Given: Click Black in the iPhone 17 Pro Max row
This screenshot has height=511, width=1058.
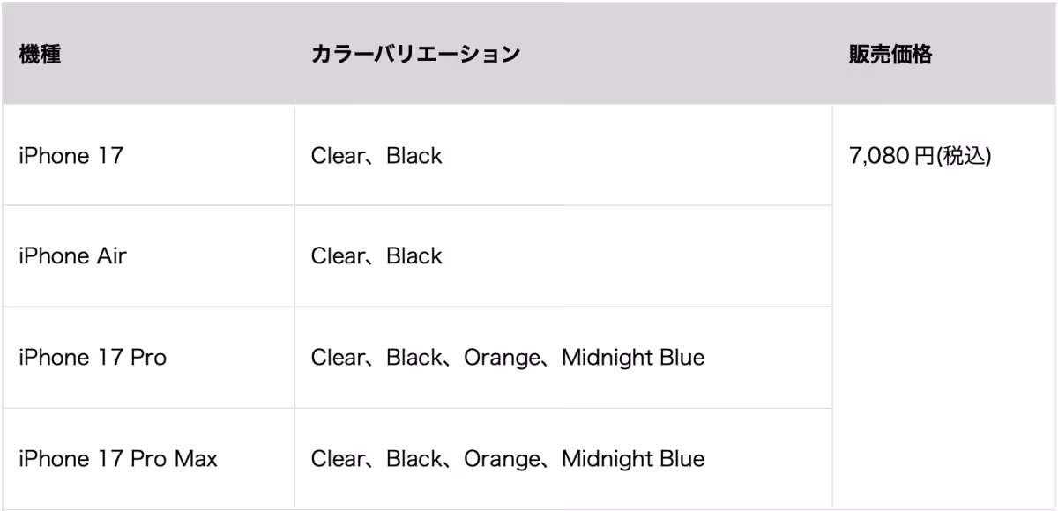Looking at the screenshot, I should (x=414, y=459).
